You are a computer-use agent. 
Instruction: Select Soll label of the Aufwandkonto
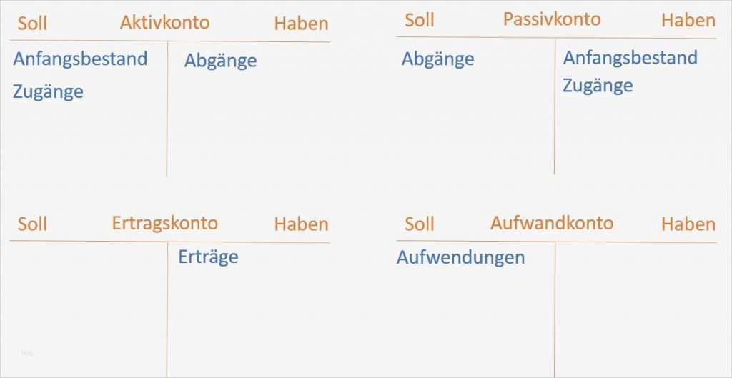point(419,224)
